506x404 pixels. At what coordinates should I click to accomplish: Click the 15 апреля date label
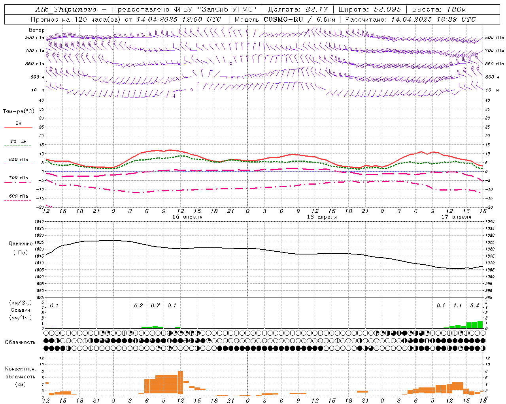187,217
